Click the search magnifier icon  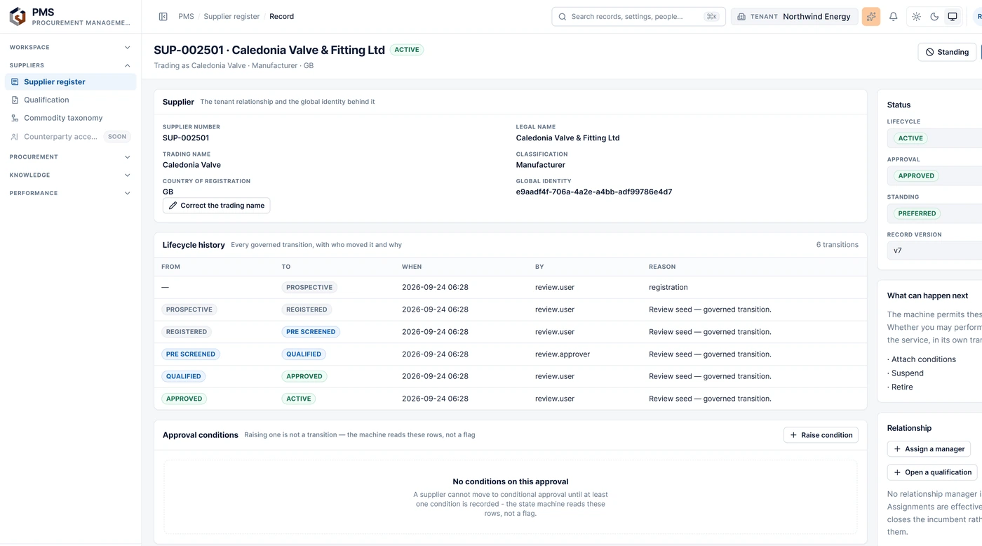(x=563, y=16)
